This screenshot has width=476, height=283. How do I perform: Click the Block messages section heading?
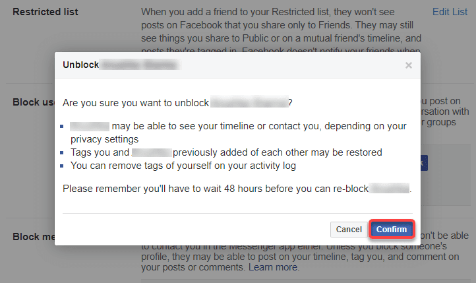[34, 237]
